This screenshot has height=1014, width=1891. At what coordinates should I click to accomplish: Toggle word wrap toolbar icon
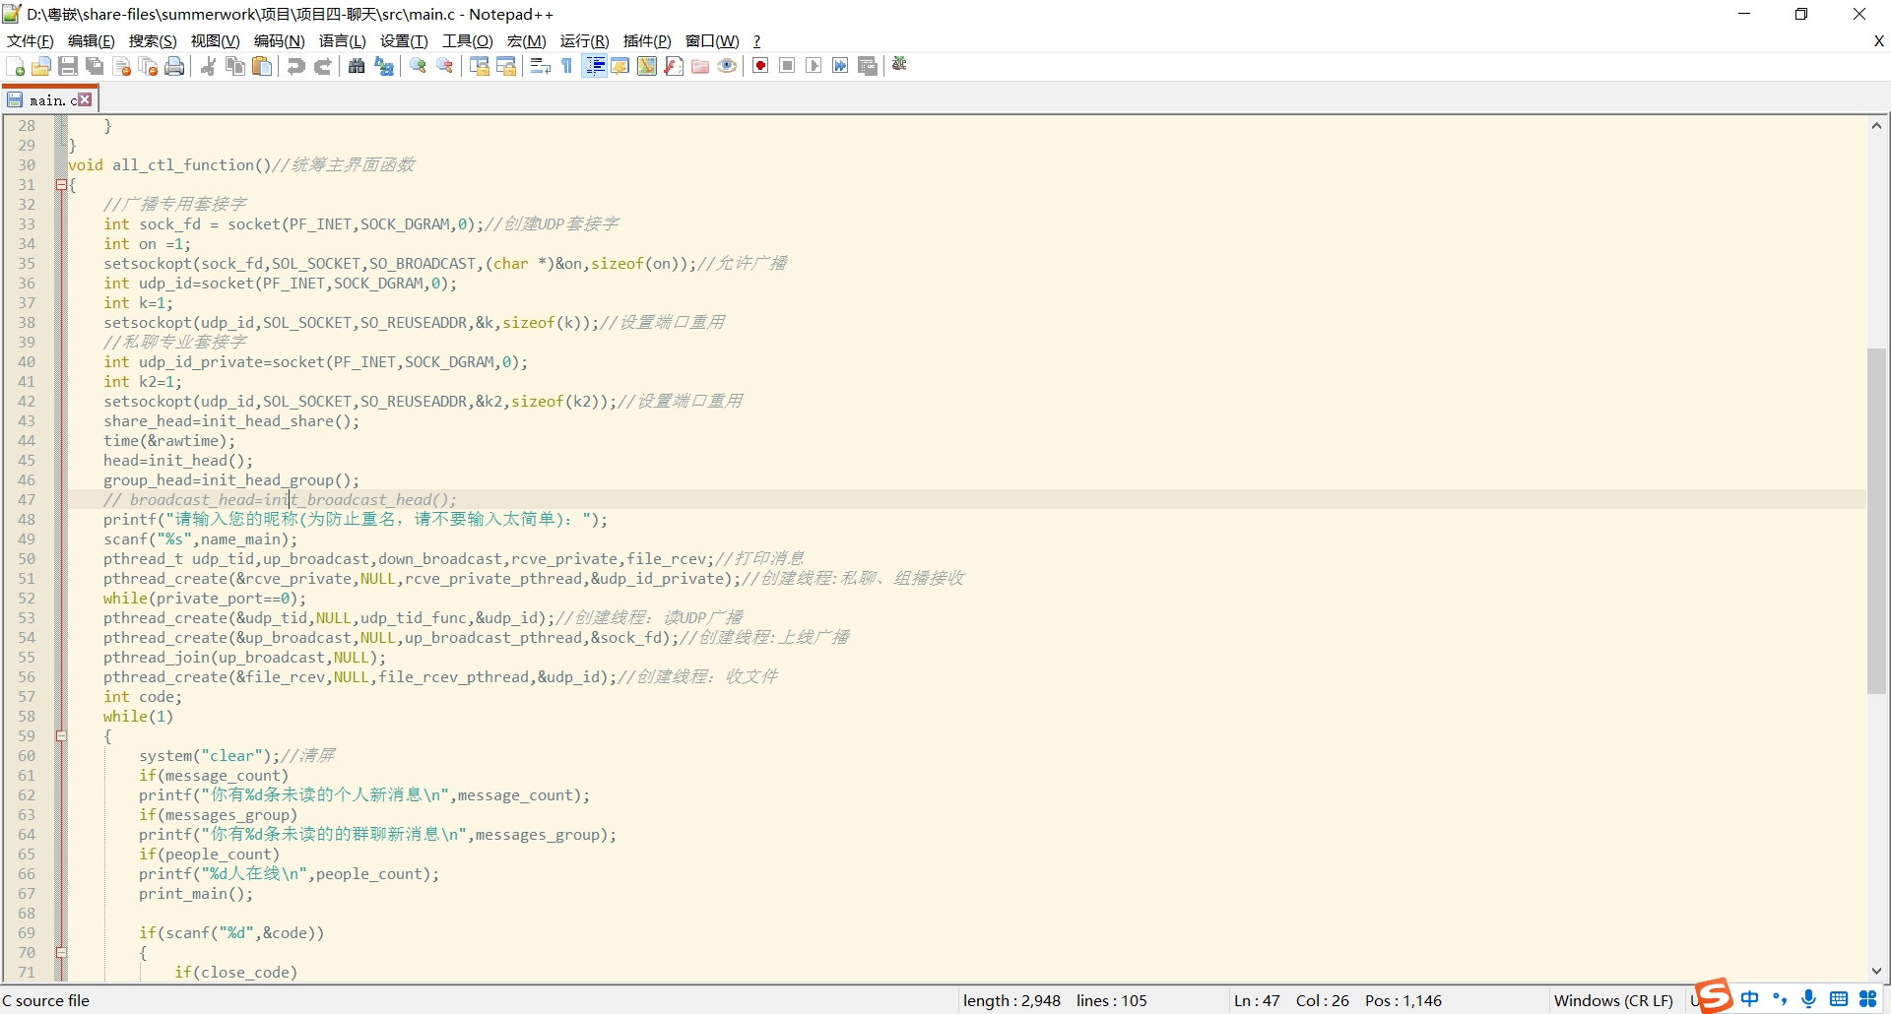pyautogui.click(x=540, y=66)
